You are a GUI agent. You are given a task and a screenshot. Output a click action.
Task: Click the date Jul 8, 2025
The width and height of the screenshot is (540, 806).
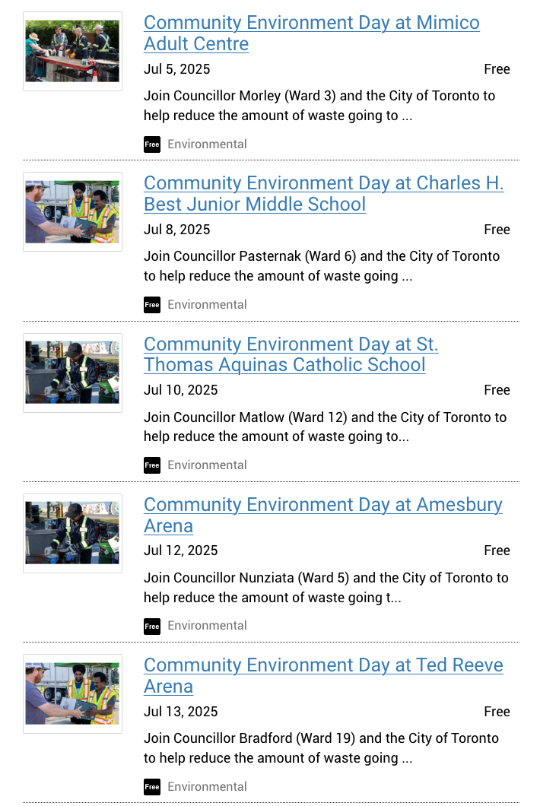(x=177, y=230)
